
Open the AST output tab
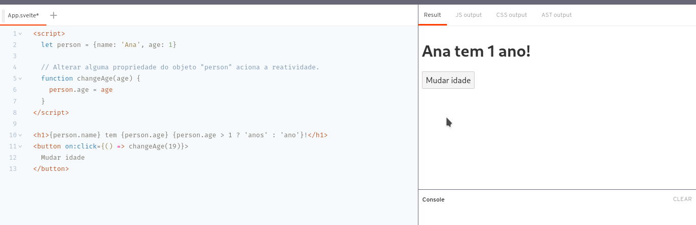click(557, 15)
